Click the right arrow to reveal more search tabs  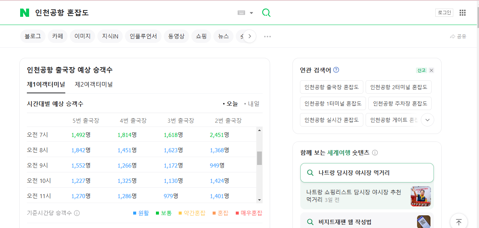tap(249, 36)
